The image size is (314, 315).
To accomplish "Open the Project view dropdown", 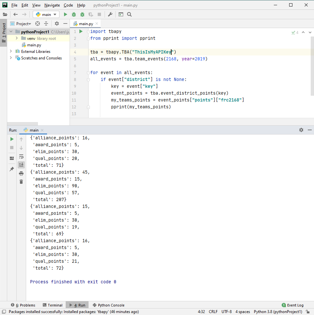I will [21, 24].
